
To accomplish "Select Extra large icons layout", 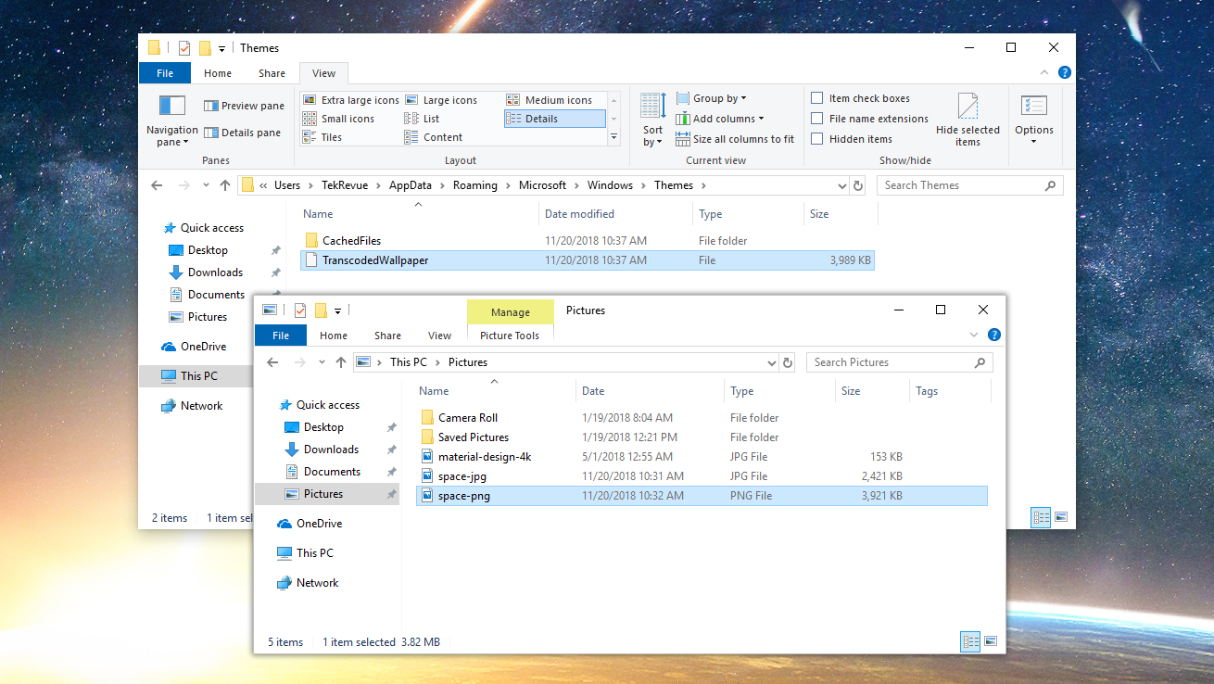I will coord(351,100).
